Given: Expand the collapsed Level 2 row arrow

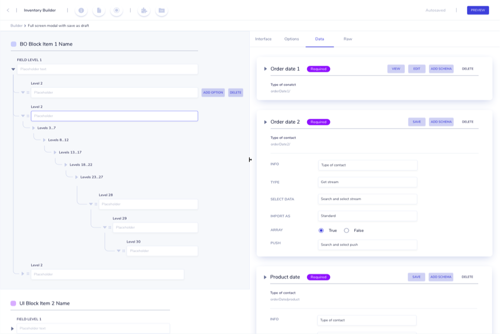Looking at the screenshot, I should point(23,274).
